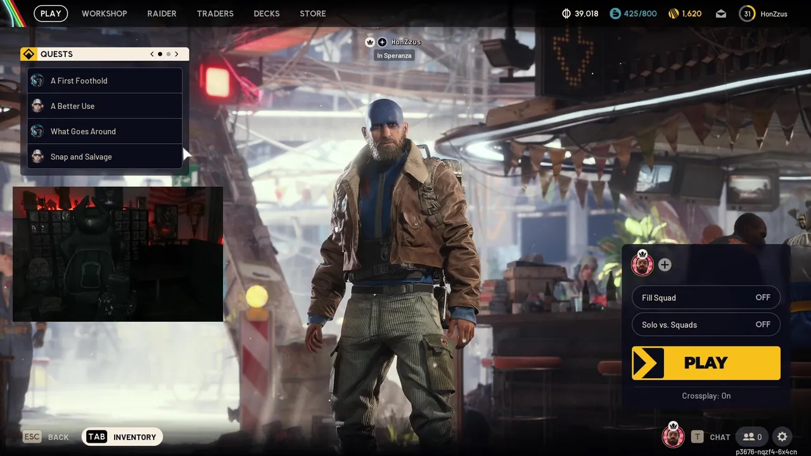Open CHAT from the bottom bar
Screen dimensions: 811x456
coord(711,437)
